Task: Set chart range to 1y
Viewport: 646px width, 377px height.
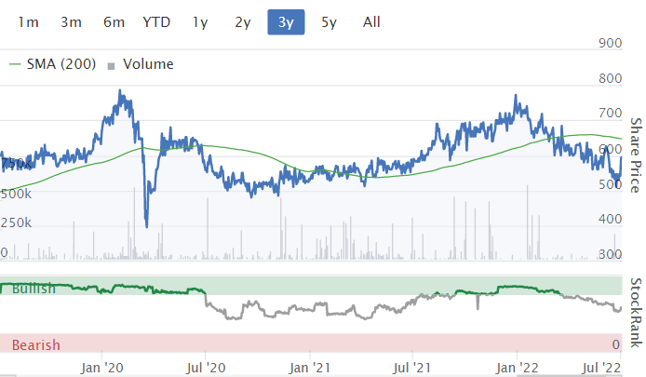Action: tap(200, 21)
